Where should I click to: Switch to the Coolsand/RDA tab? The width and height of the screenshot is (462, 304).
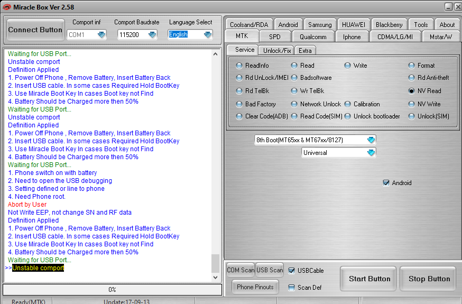point(249,24)
